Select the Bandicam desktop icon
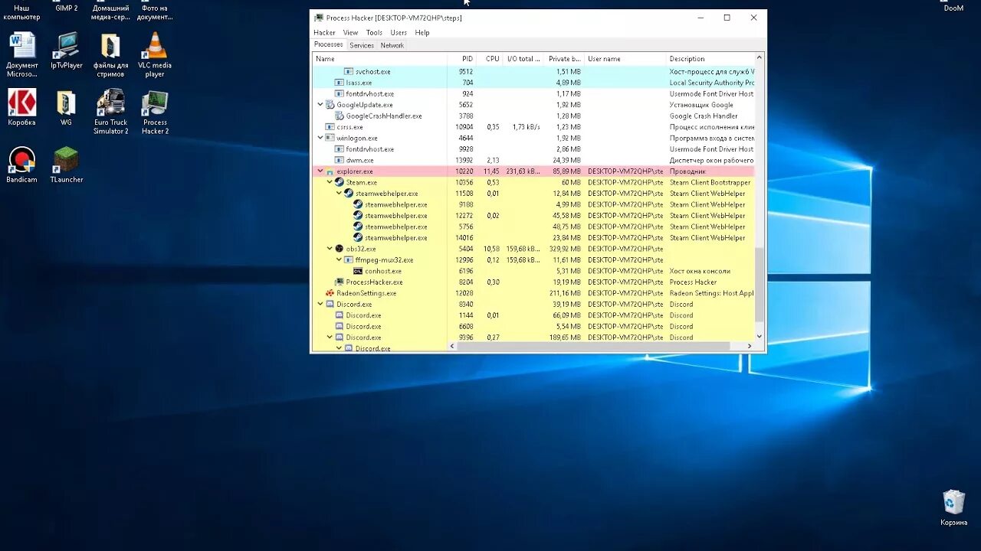The height and width of the screenshot is (551, 981). (x=22, y=165)
